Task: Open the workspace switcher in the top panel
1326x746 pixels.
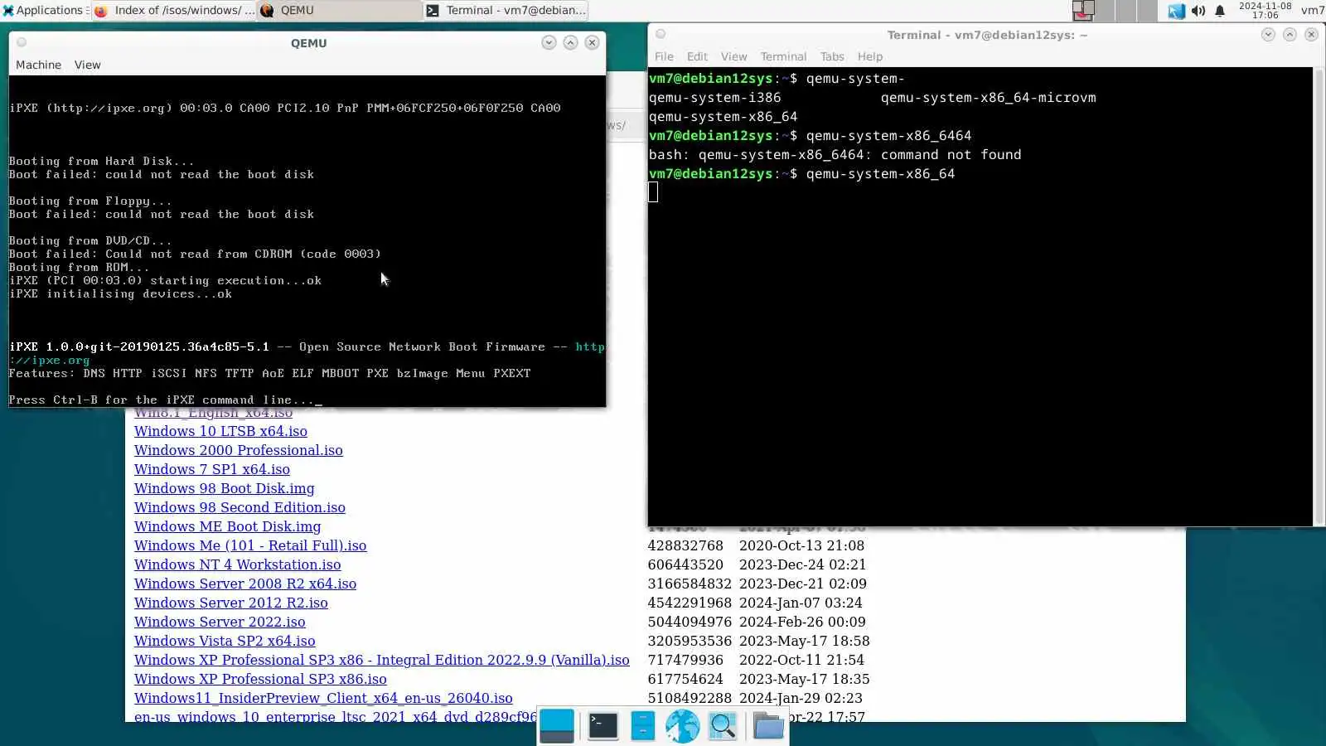Action: (x=1115, y=10)
